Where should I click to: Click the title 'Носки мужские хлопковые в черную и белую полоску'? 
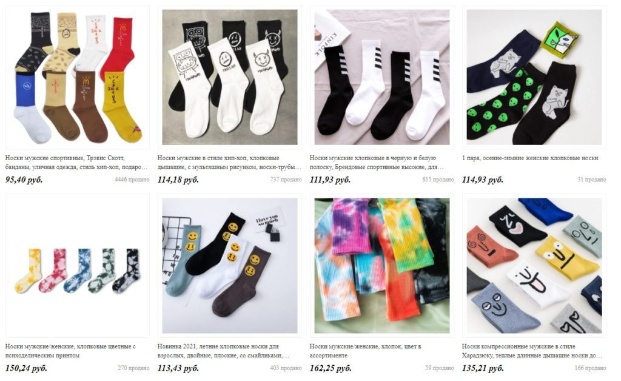(377, 163)
